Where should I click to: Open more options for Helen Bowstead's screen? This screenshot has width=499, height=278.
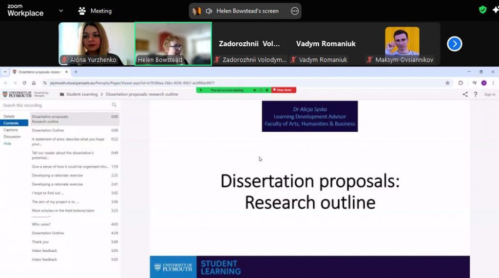pos(294,11)
